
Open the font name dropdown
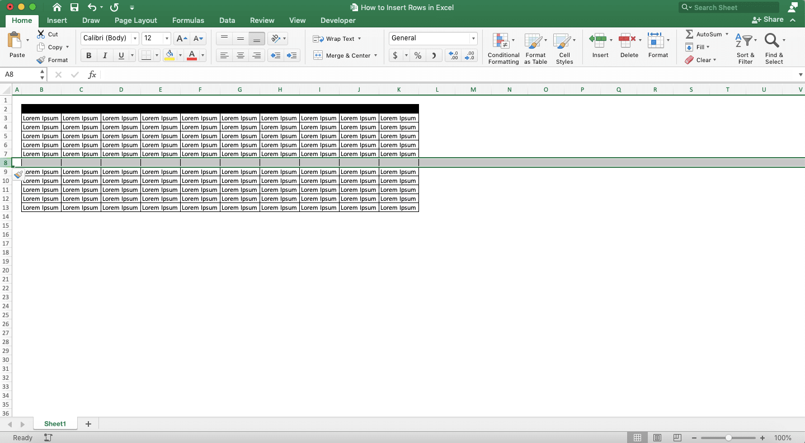134,38
